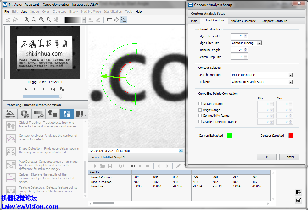Click the Run Once script button
This screenshot has height=210, width=308.
133,166
